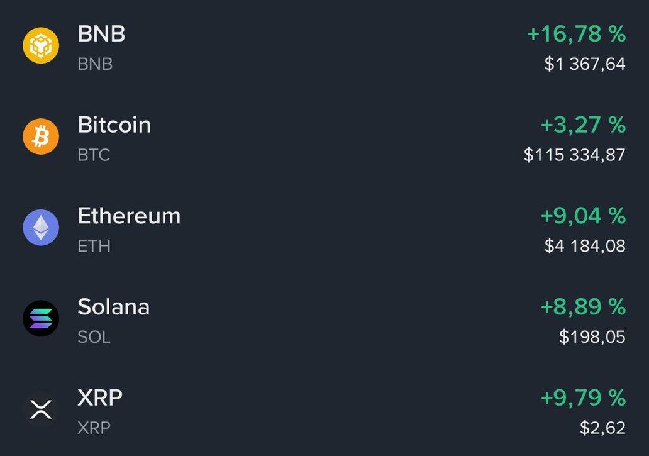This screenshot has width=649, height=456.
Task: Click the SOL ticker symbol
Action: [94, 337]
